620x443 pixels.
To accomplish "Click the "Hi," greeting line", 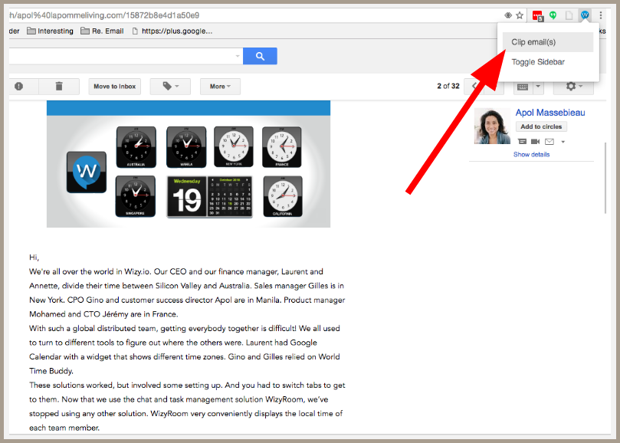I will pyautogui.click(x=34, y=258).
